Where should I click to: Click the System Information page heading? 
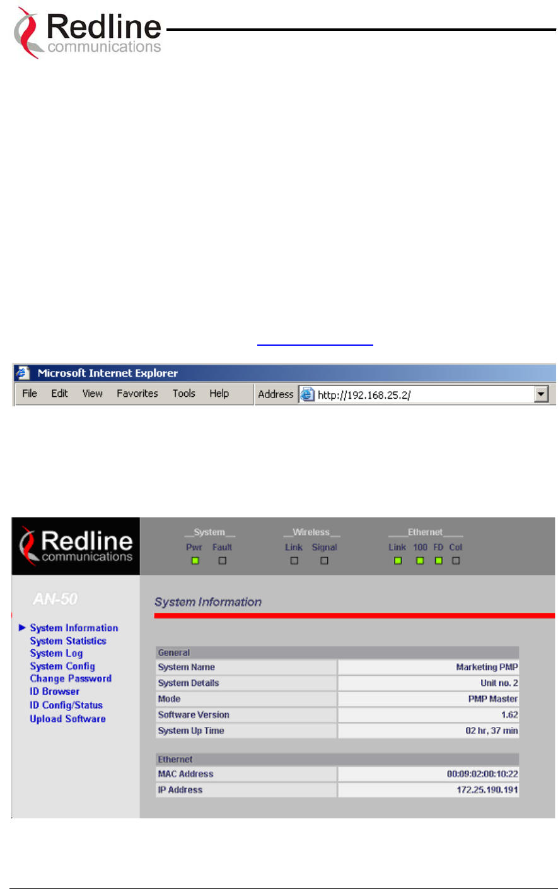tap(208, 602)
